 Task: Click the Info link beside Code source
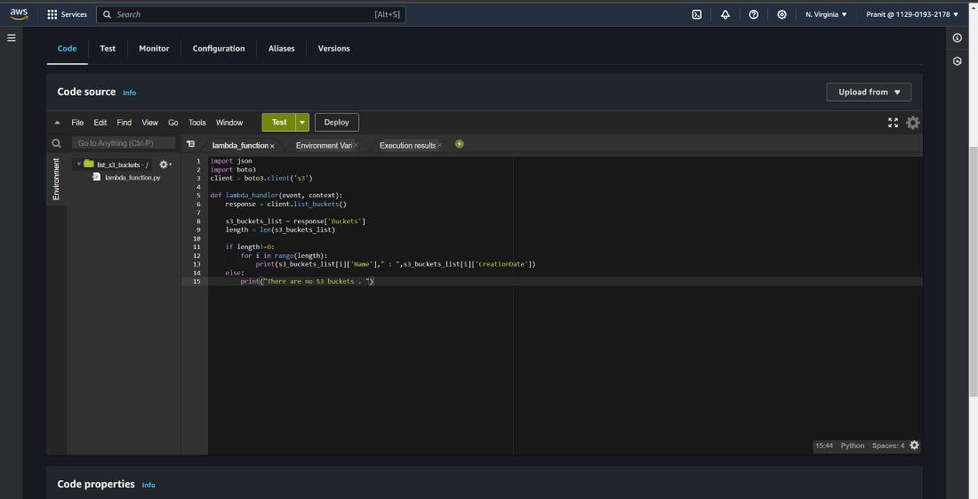pyautogui.click(x=130, y=93)
